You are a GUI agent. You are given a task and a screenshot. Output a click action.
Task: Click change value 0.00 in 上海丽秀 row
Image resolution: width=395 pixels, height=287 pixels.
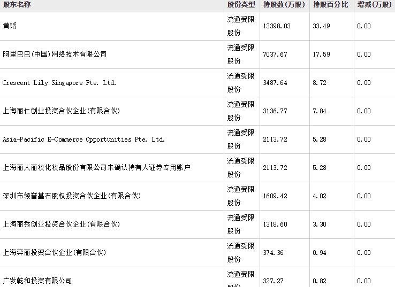364,224
